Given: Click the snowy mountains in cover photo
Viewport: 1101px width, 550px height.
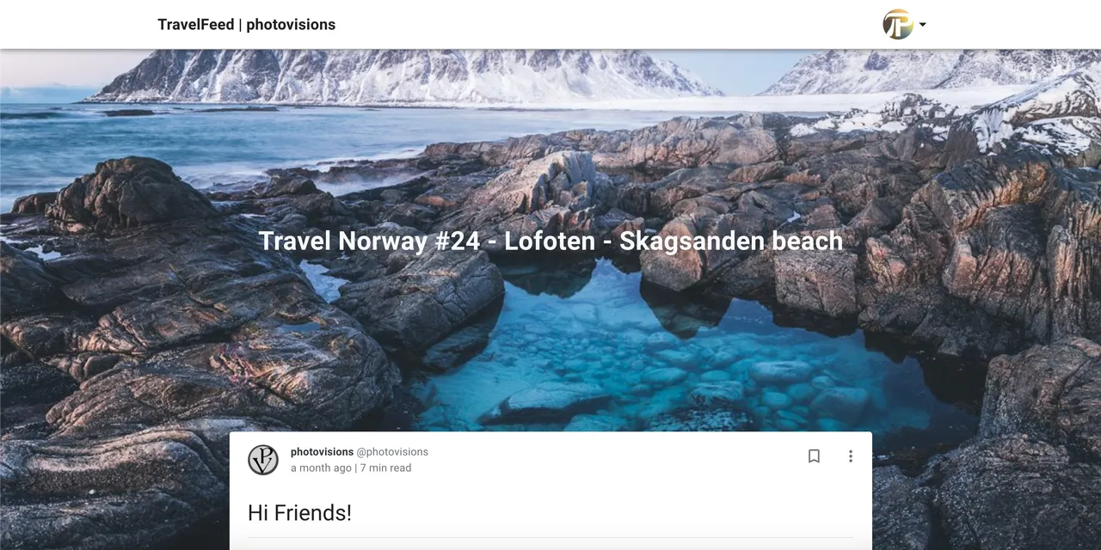Looking at the screenshot, I should click(404, 76).
